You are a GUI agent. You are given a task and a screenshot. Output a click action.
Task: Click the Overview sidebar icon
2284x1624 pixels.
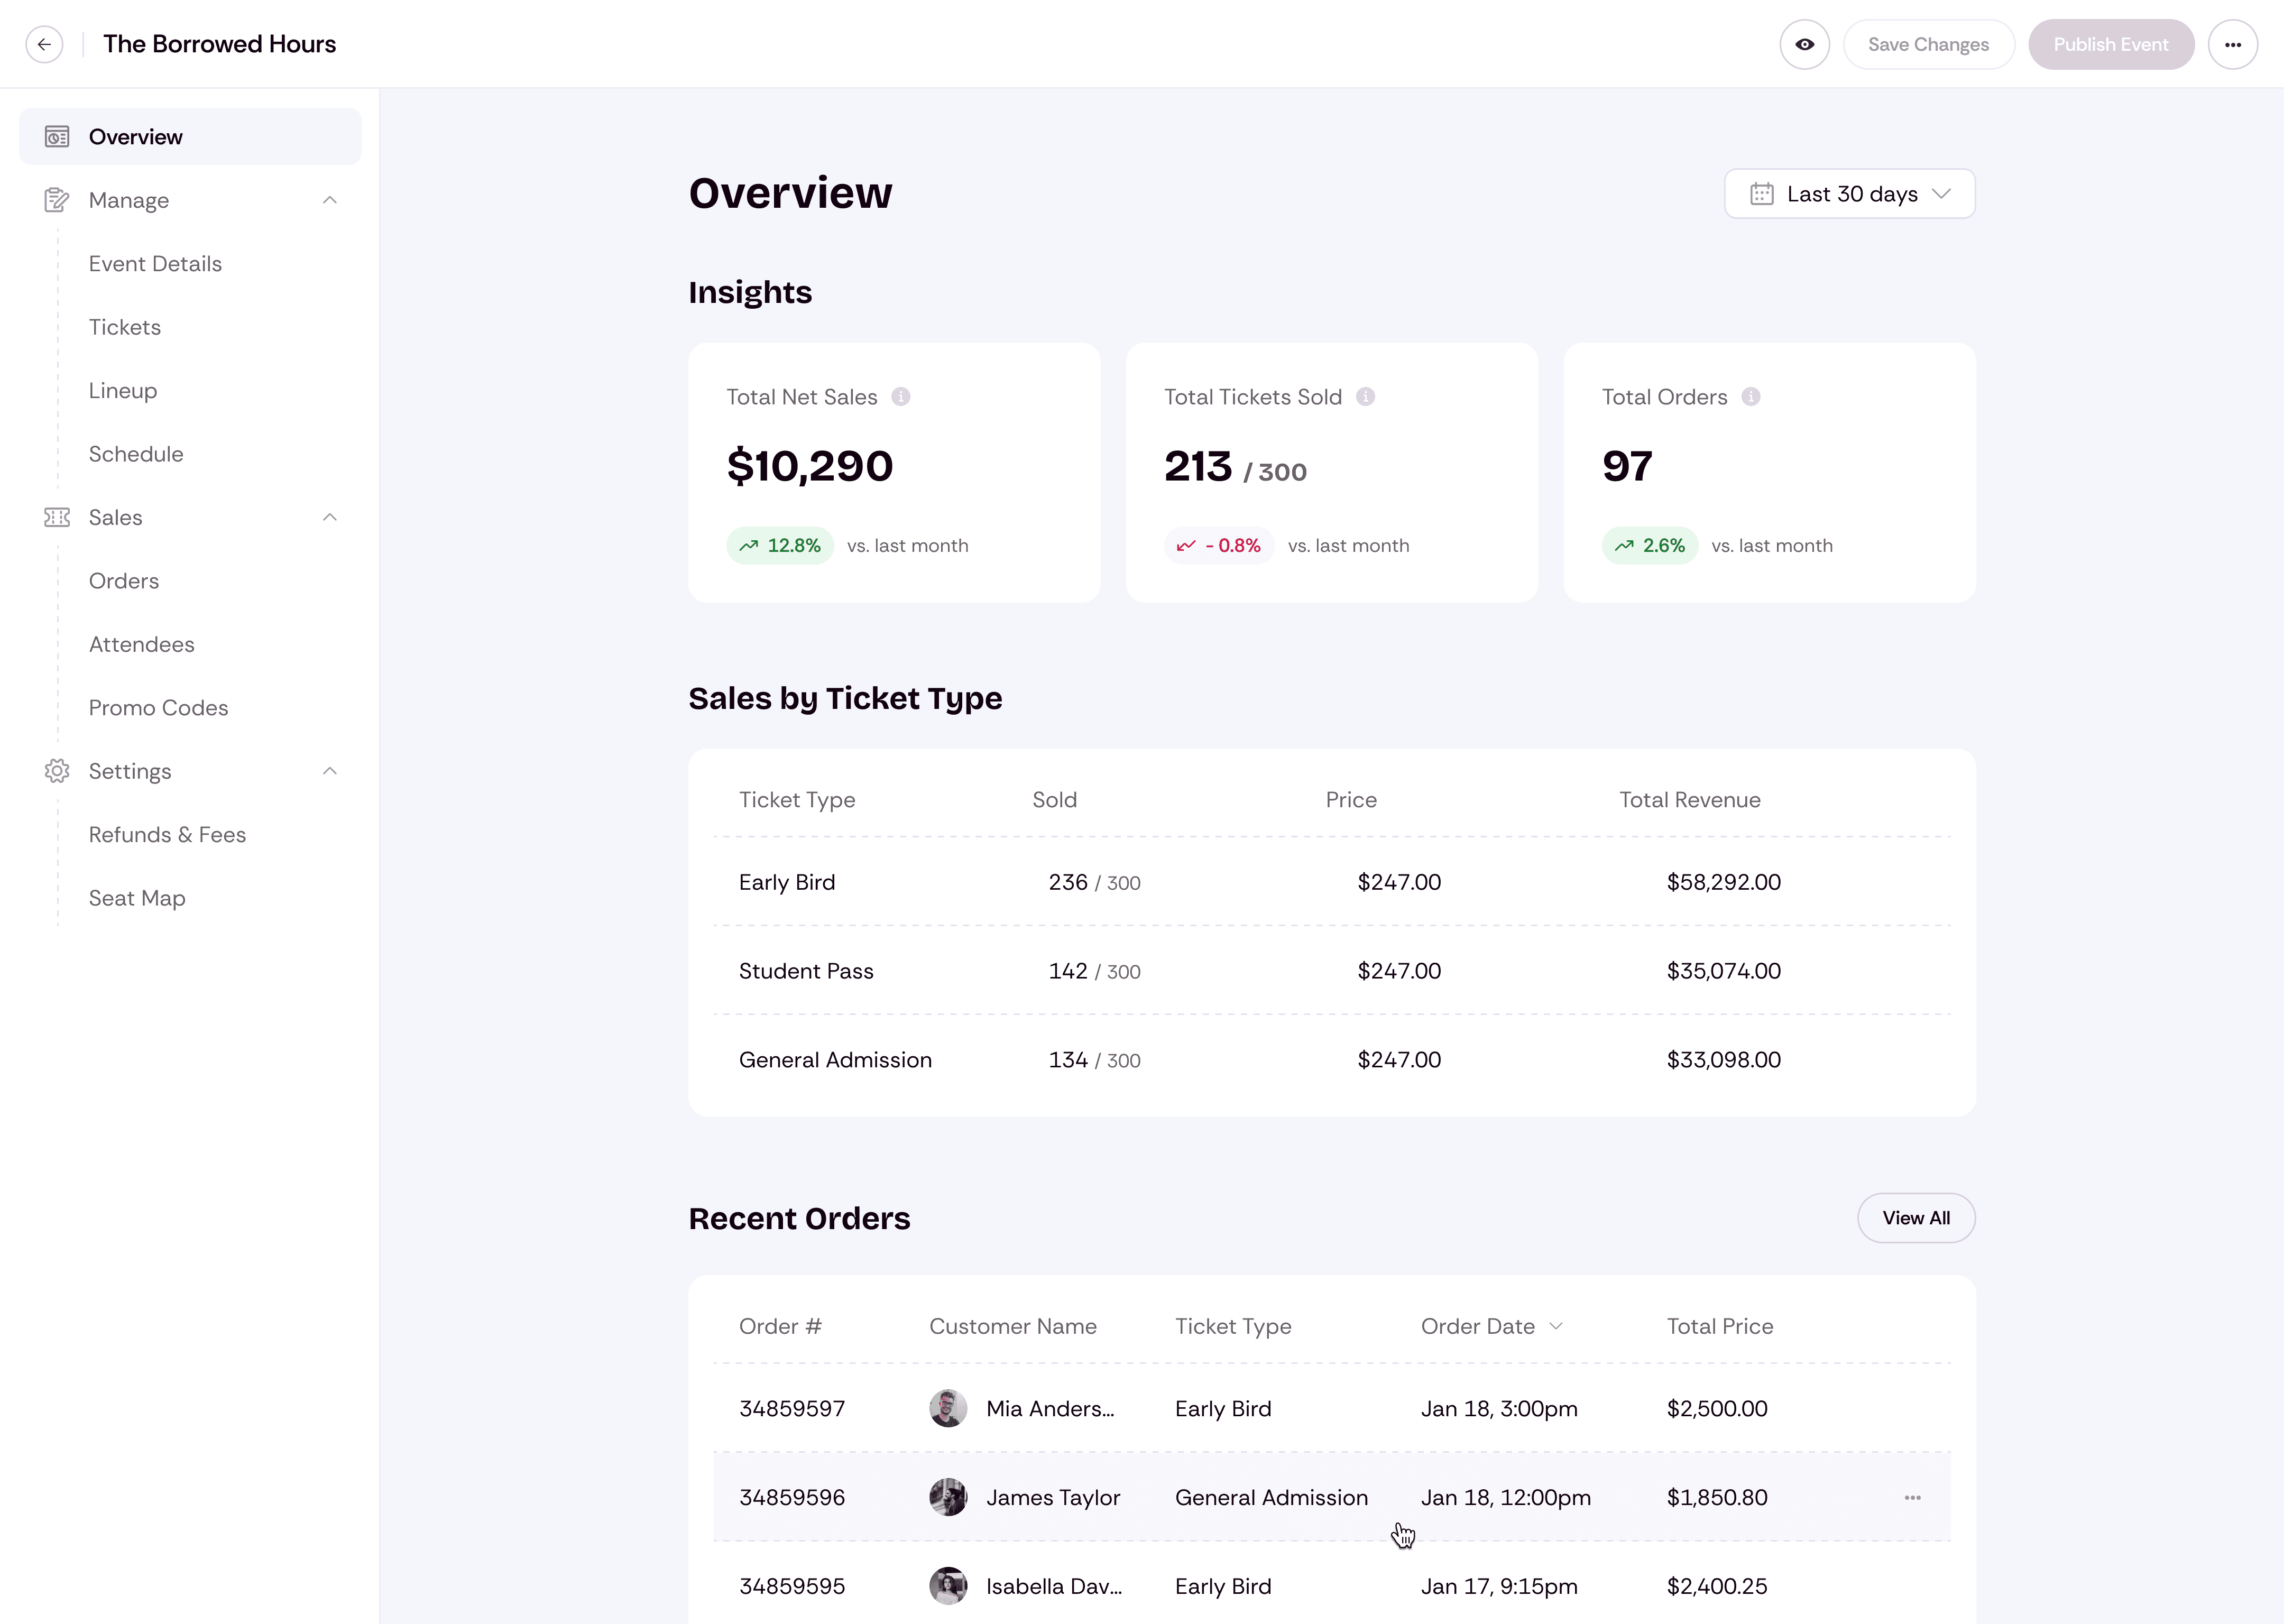coord(57,137)
